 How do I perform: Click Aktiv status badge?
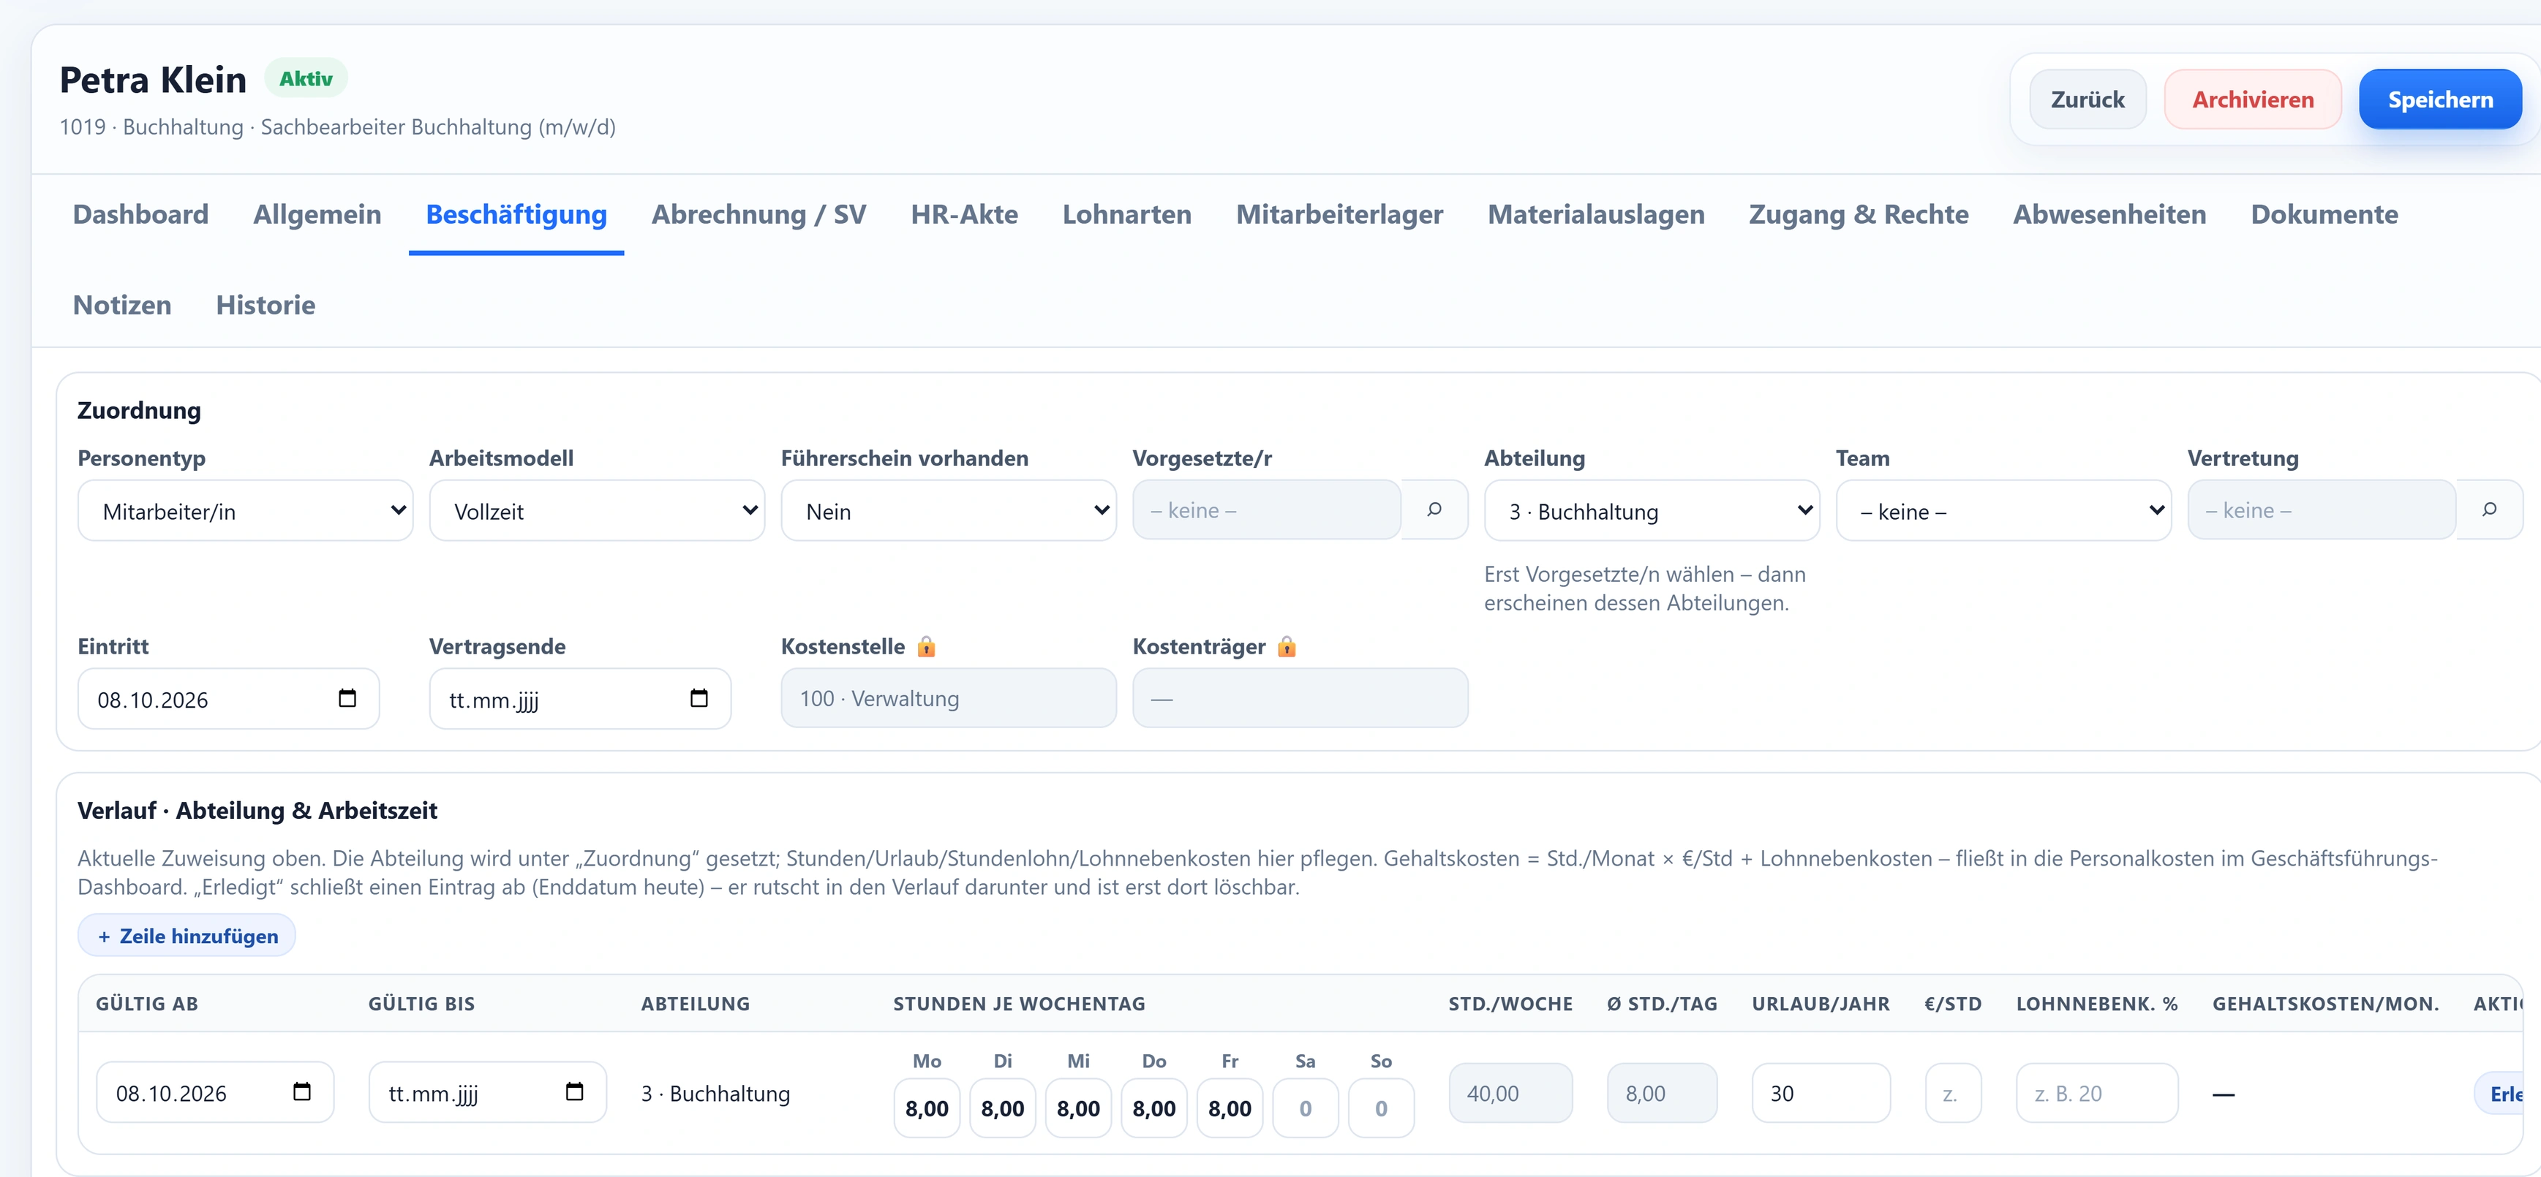tap(306, 78)
